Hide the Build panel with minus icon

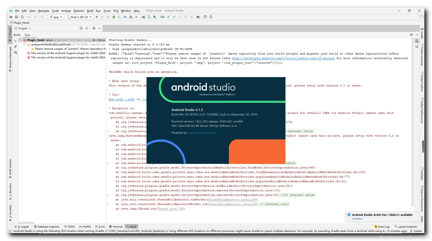pos(417,35)
